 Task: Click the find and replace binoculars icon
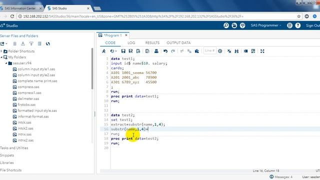(x=236, y=51)
